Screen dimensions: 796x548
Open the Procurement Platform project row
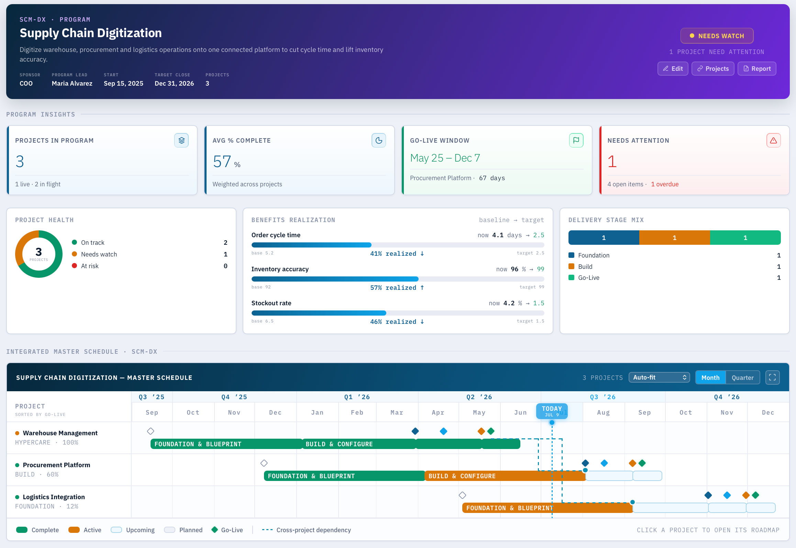(x=69, y=470)
